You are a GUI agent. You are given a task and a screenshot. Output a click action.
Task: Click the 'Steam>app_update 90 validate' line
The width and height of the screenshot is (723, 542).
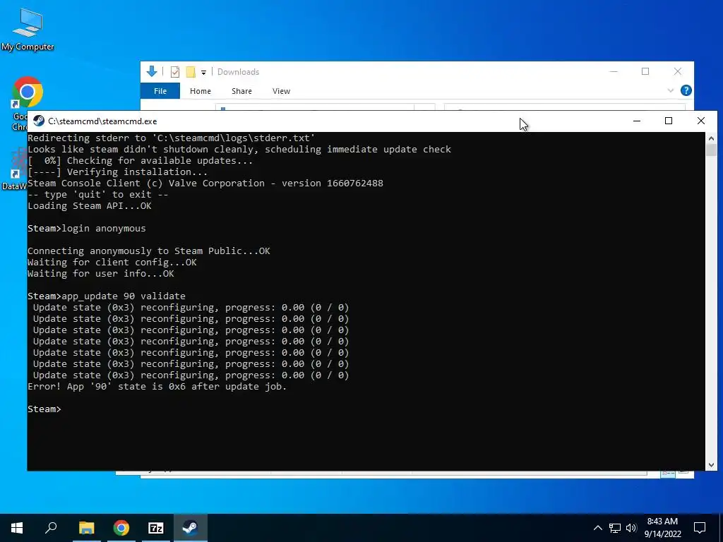(x=107, y=296)
